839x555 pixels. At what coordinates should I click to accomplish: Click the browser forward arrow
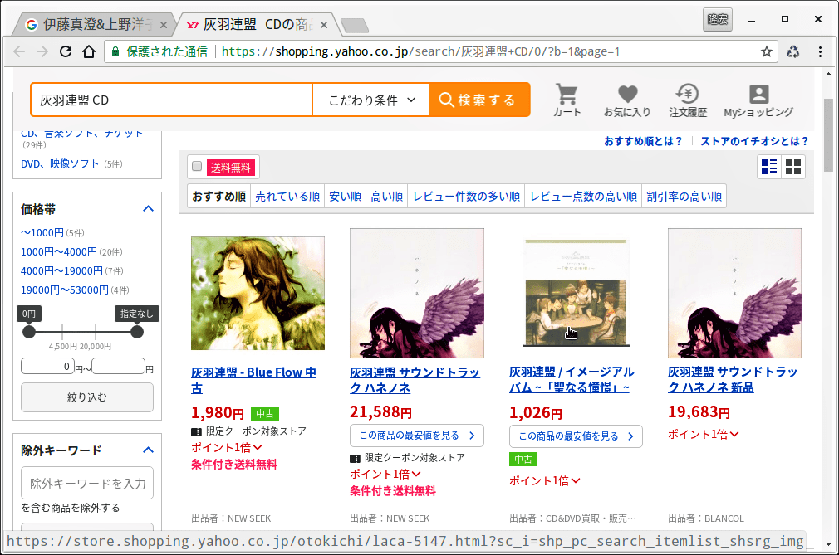pos(42,51)
